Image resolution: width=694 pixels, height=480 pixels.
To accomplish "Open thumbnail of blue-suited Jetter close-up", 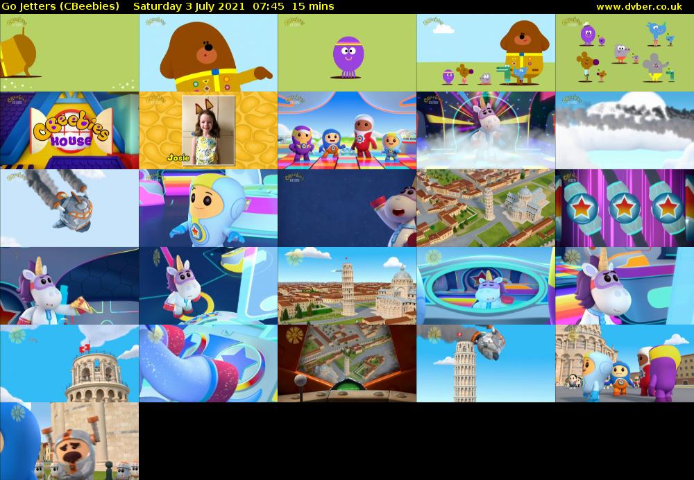I will pyautogui.click(x=208, y=208).
